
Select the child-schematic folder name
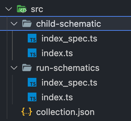(x=69, y=24)
